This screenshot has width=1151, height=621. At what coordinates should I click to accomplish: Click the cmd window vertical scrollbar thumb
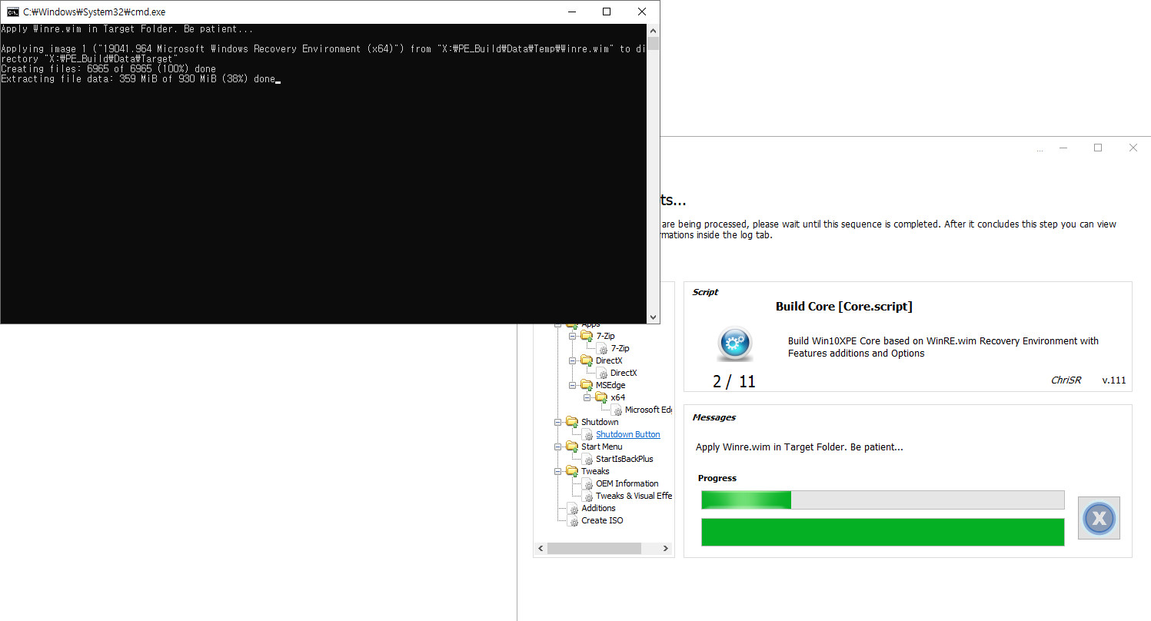coord(653,43)
